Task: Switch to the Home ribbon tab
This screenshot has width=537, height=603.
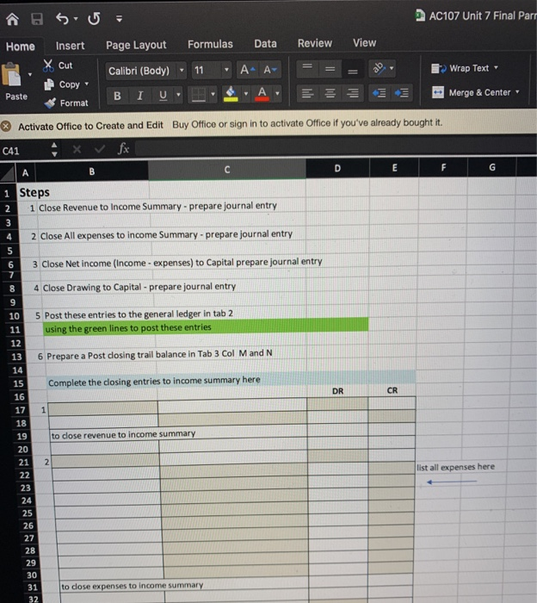Action: click(21, 47)
